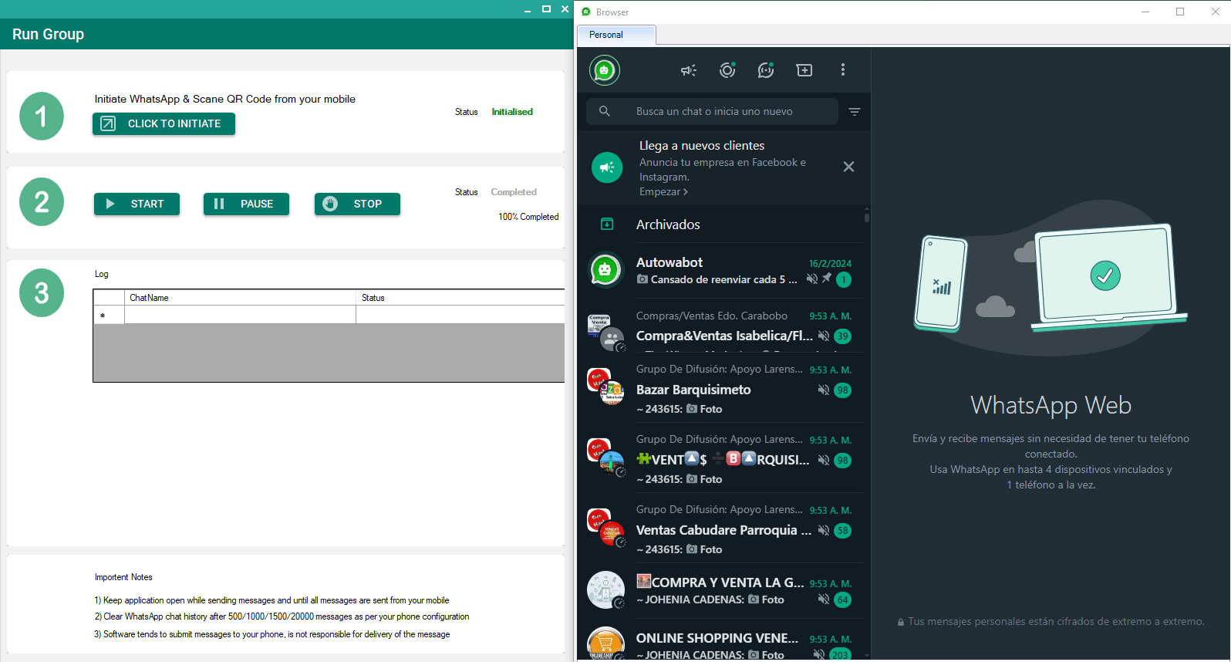Screen dimensions: 1231x662
Task: Open the Archivados section
Action: click(x=668, y=225)
